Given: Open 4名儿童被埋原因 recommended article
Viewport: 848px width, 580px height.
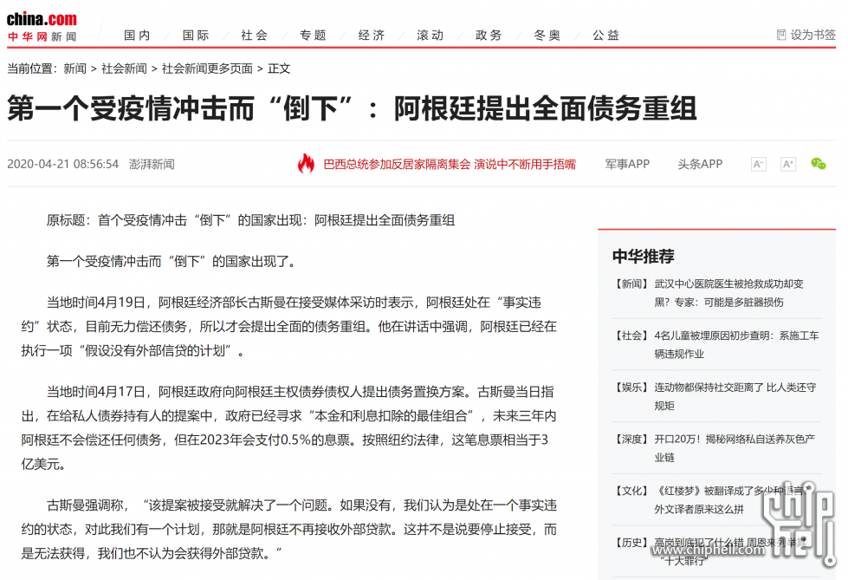Looking at the screenshot, I should coord(736,344).
